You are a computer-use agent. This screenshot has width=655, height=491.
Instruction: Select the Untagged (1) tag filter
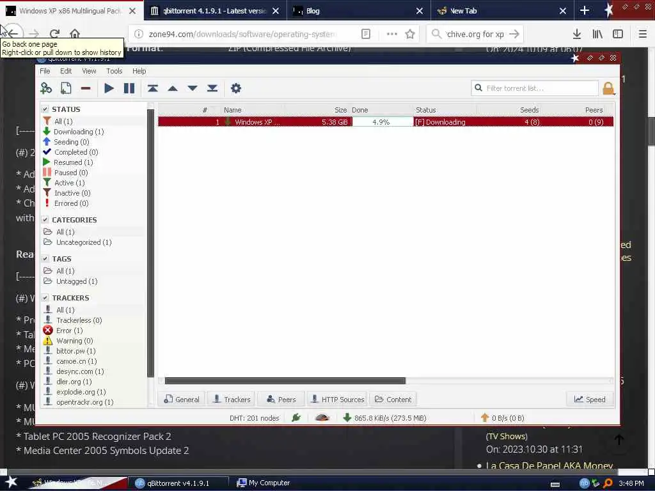(70, 281)
